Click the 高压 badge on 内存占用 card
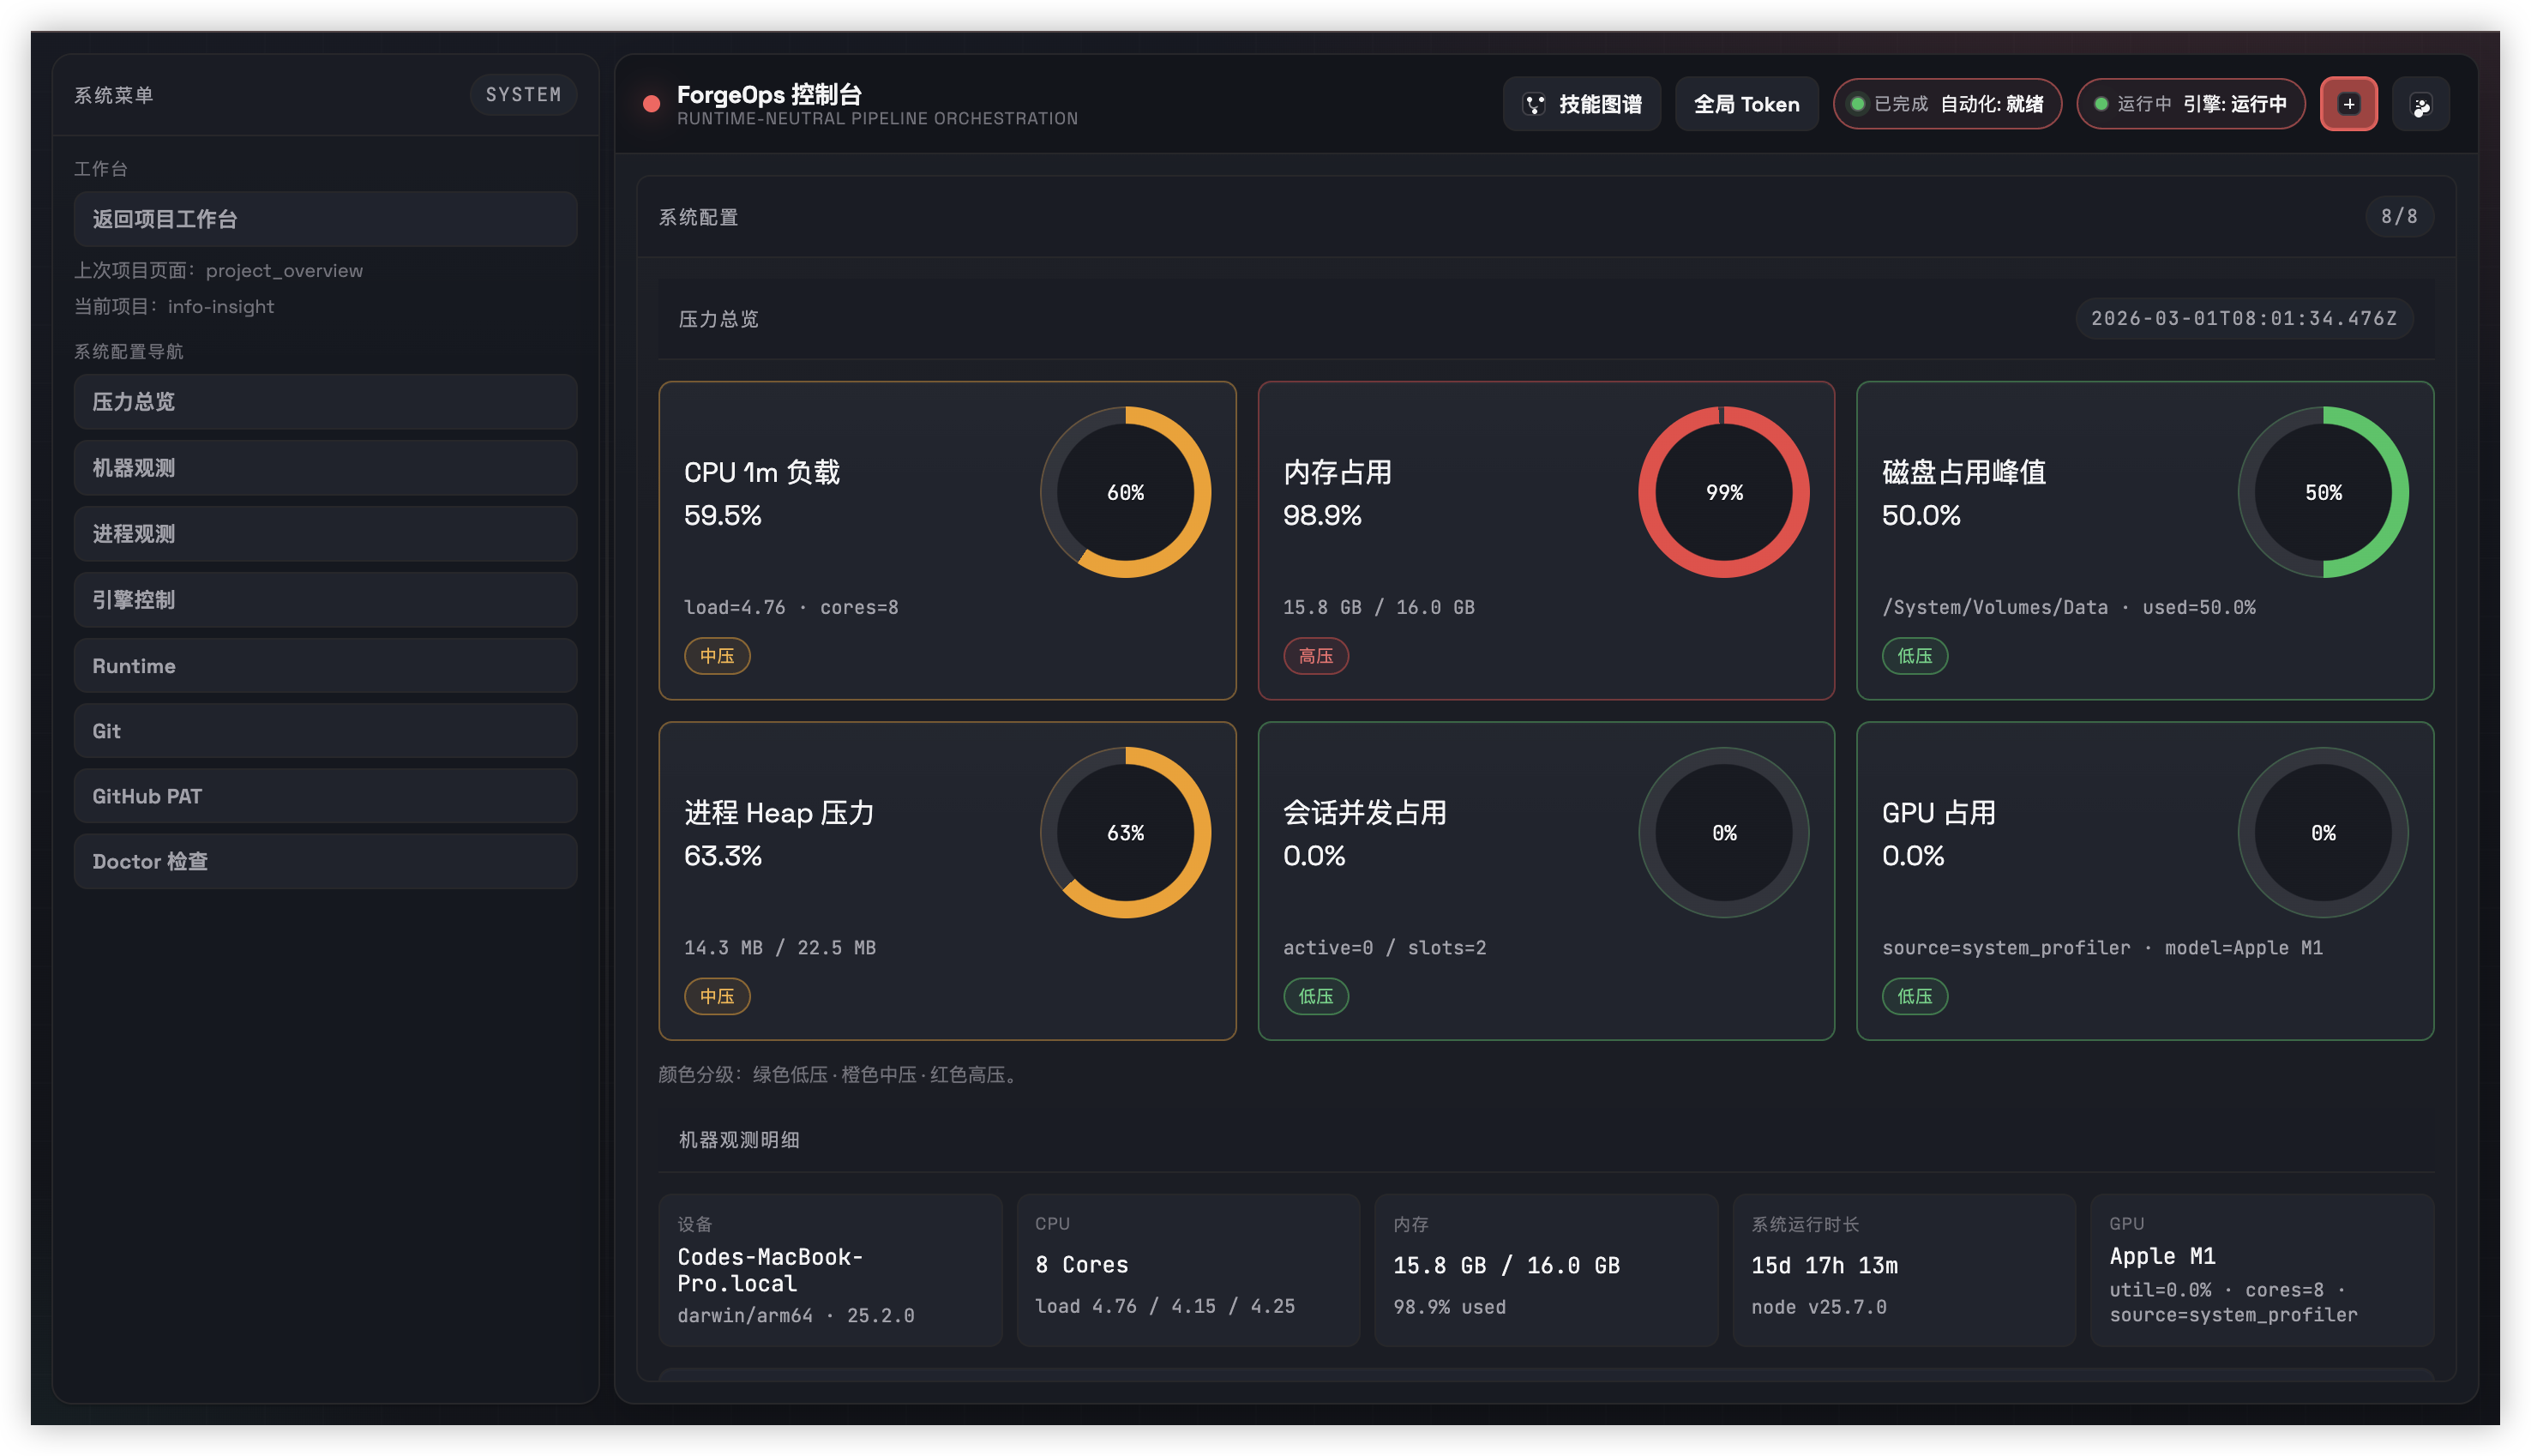The image size is (2531, 1456). point(1314,655)
